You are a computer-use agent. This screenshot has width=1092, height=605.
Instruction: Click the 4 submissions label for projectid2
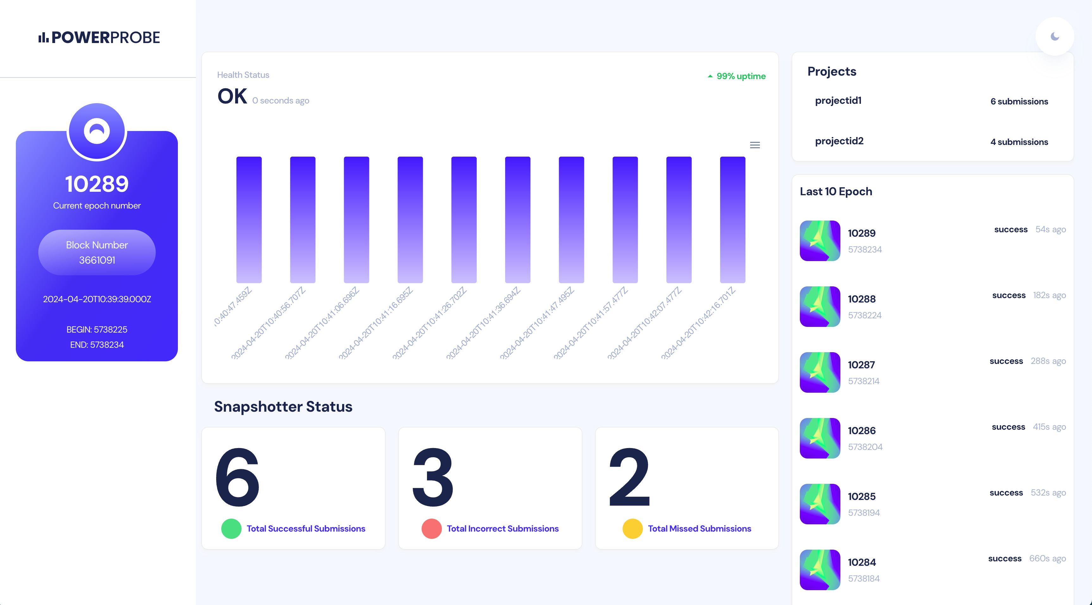pyautogui.click(x=1019, y=142)
